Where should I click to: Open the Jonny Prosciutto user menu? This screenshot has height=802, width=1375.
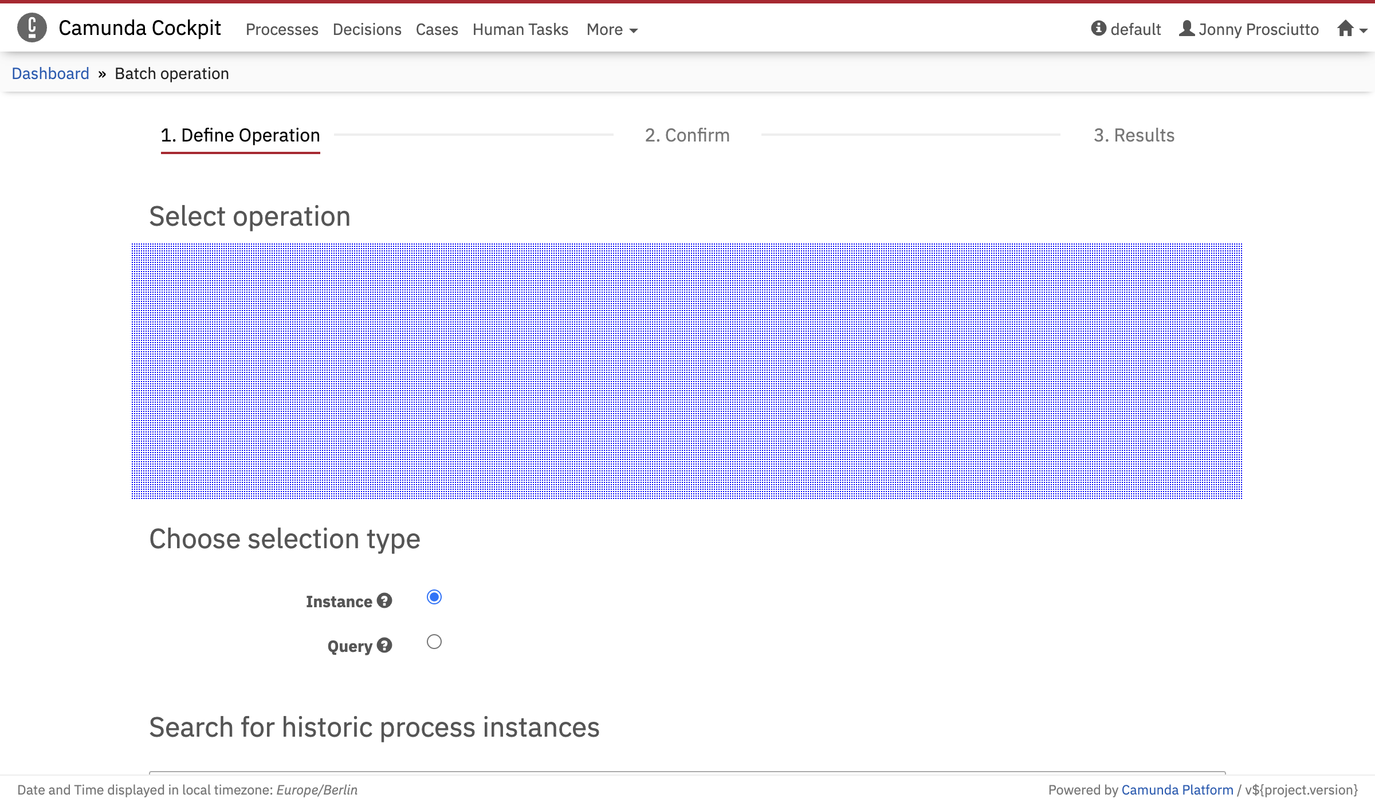[1249, 29]
